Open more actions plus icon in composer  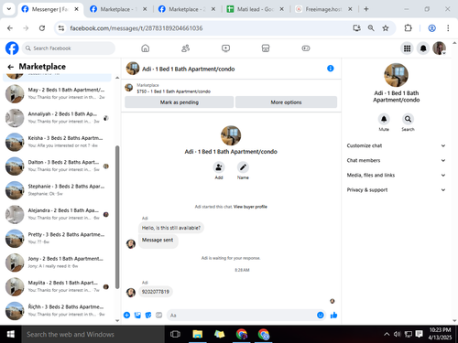[x=126, y=315]
